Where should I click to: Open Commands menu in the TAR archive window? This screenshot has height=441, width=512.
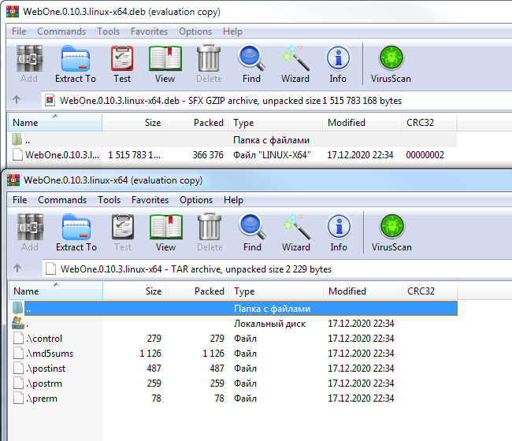click(x=62, y=200)
